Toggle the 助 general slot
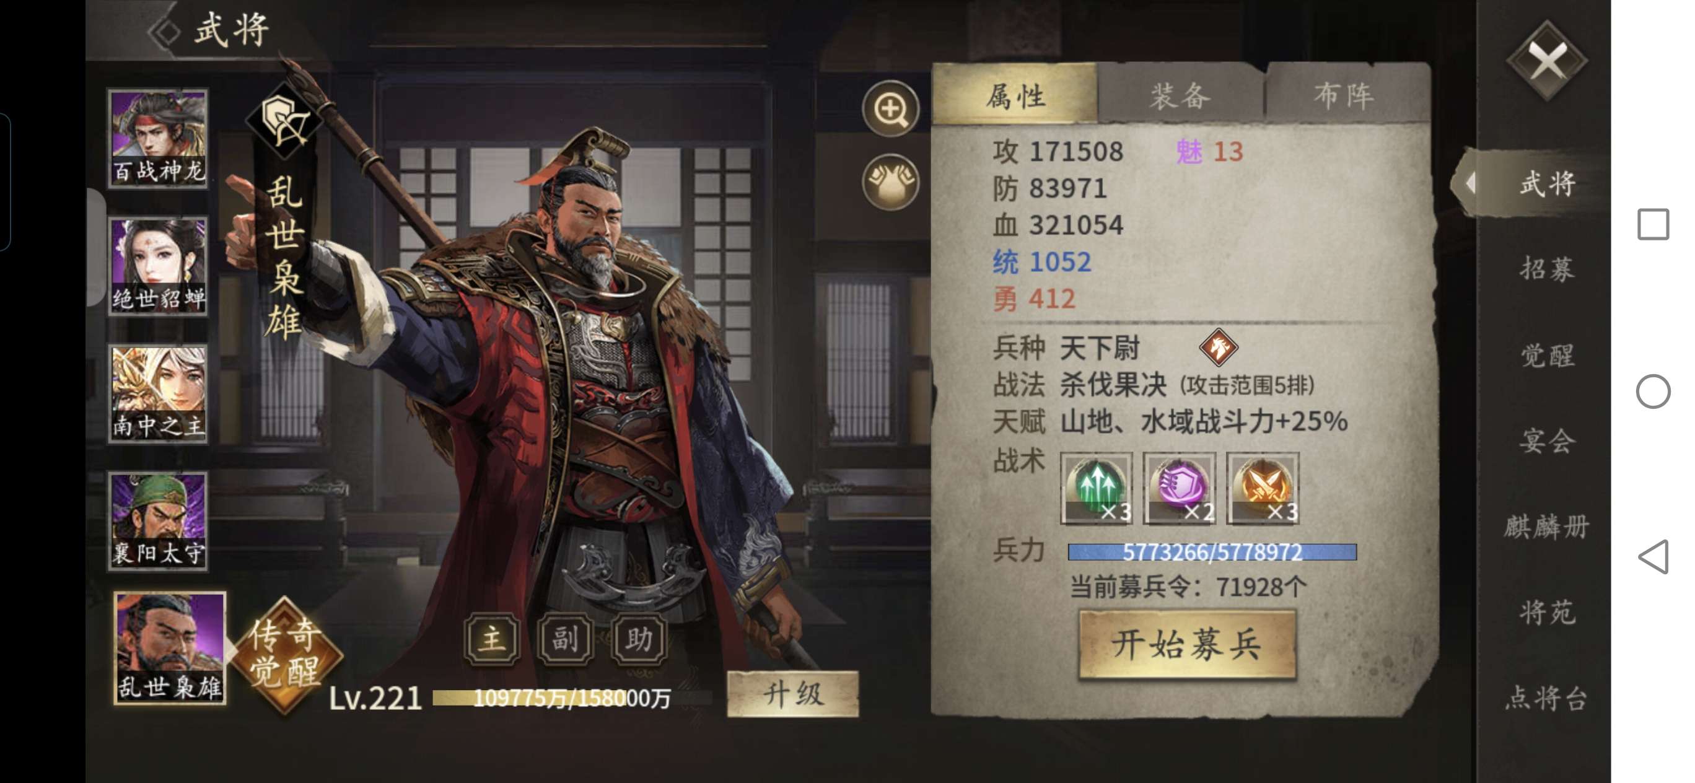 639,638
